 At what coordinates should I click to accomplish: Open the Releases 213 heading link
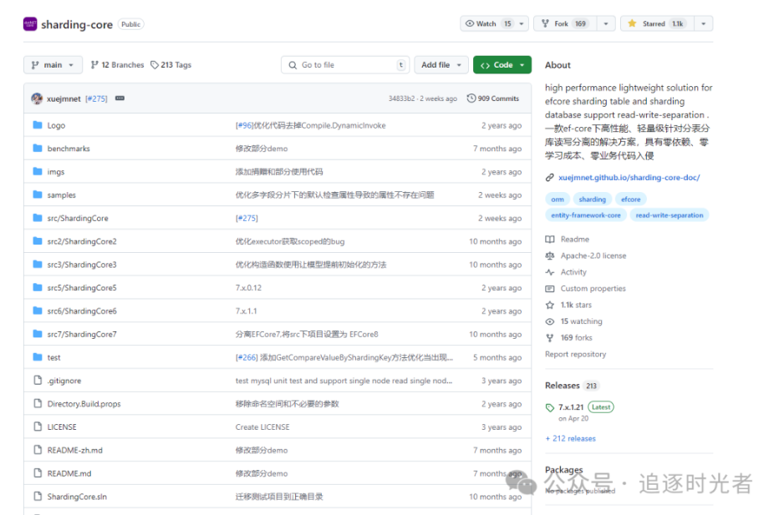coord(572,386)
